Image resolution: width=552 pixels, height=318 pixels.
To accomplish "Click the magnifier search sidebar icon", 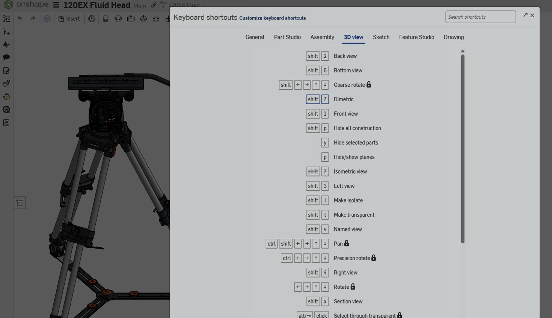I will [x=6, y=109].
